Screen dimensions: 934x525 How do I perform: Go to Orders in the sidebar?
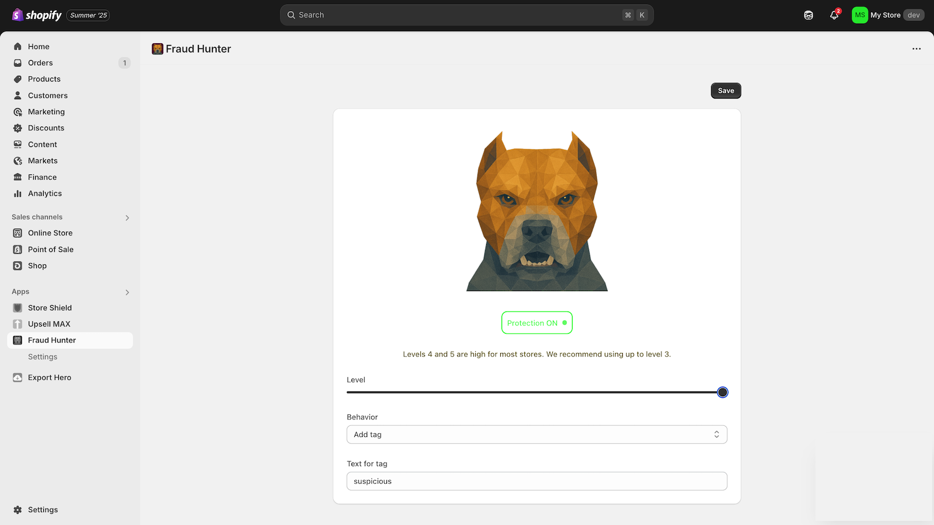point(40,63)
